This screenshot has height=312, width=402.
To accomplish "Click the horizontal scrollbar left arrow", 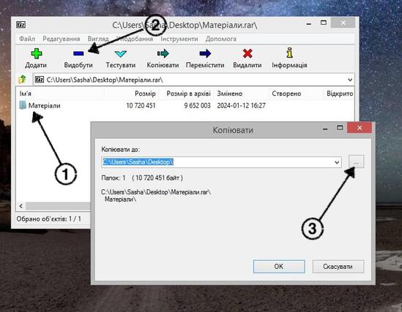I will [21, 206].
